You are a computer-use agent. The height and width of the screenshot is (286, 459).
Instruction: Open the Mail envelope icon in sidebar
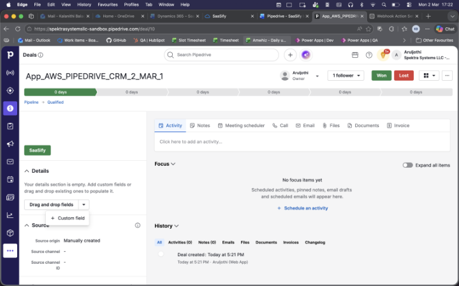(10, 161)
